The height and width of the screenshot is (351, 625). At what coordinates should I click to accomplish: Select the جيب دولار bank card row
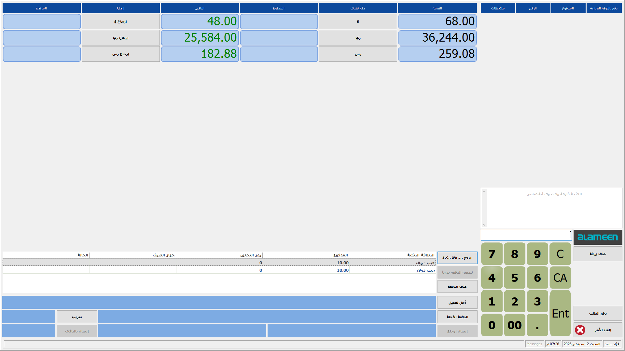click(x=219, y=270)
